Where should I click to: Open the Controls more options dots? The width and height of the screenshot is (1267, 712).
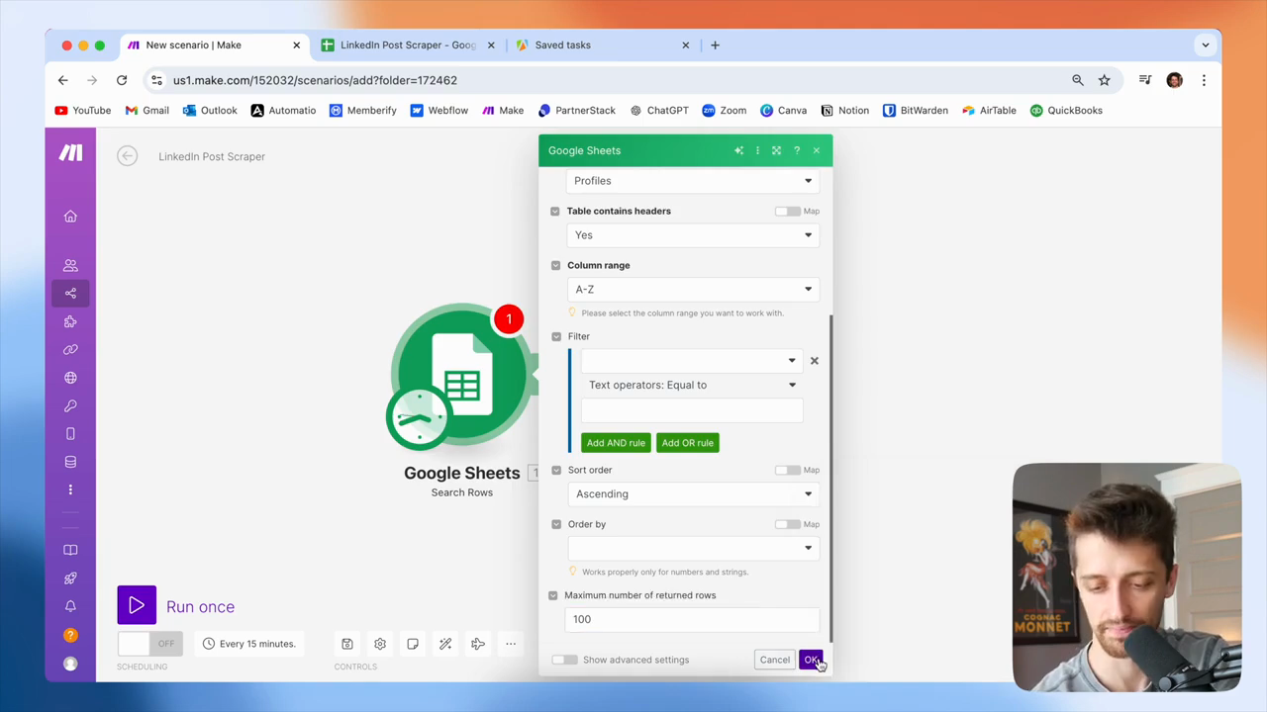(x=511, y=644)
